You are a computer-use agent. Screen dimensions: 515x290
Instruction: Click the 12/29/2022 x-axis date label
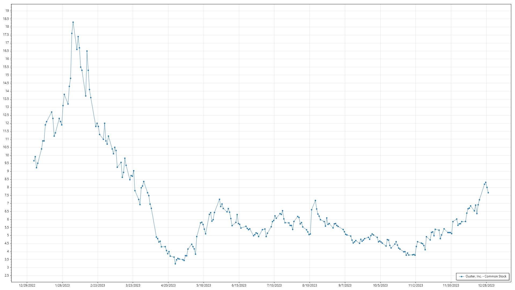click(x=27, y=285)
